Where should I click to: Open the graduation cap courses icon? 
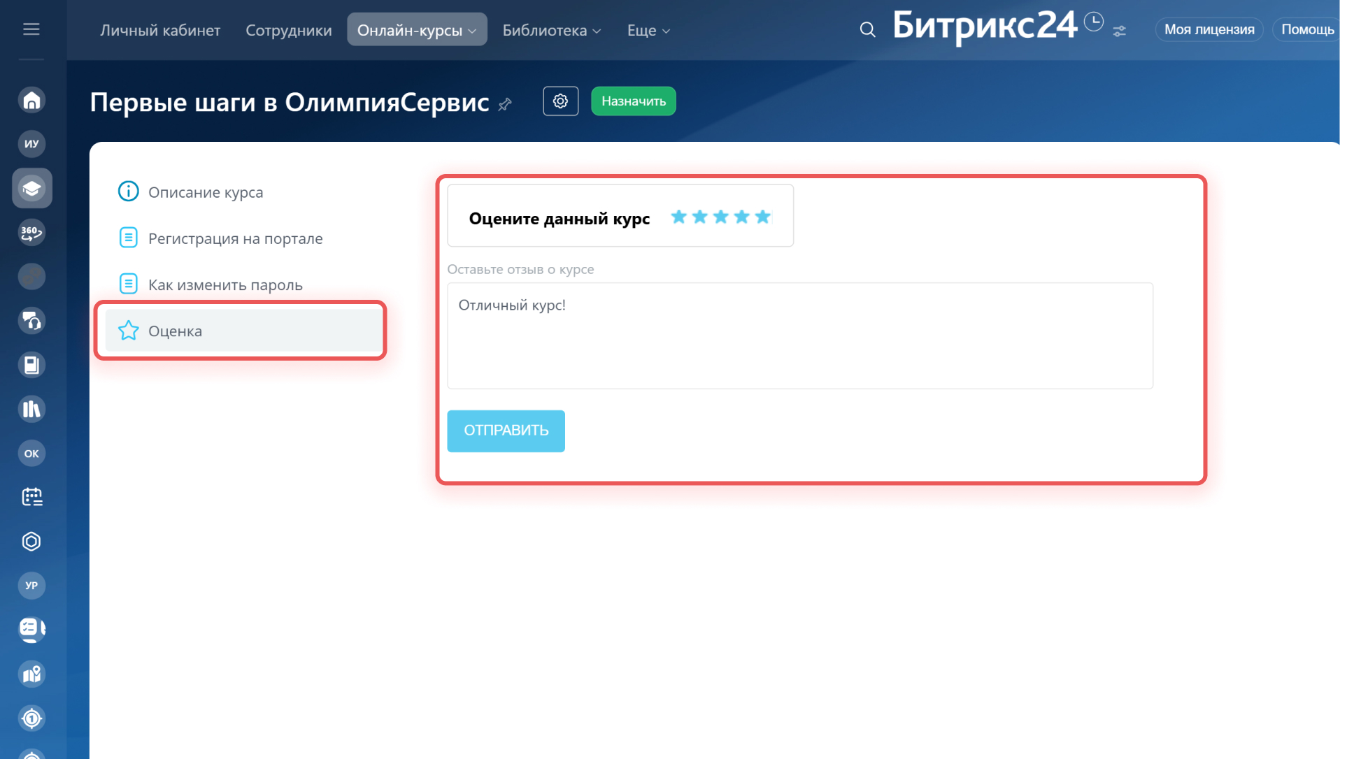click(x=31, y=188)
